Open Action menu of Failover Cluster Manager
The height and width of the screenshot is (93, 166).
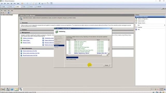click(5, 11)
